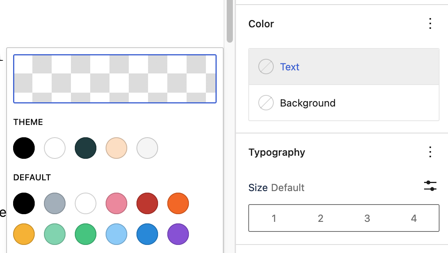Pick the peach theme color swatch
Screen dimensions: 448x253
pos(116,148)
